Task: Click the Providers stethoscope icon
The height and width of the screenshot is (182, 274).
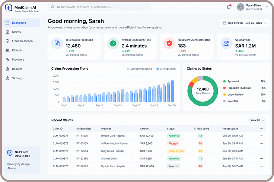Action: click(7, 60)
